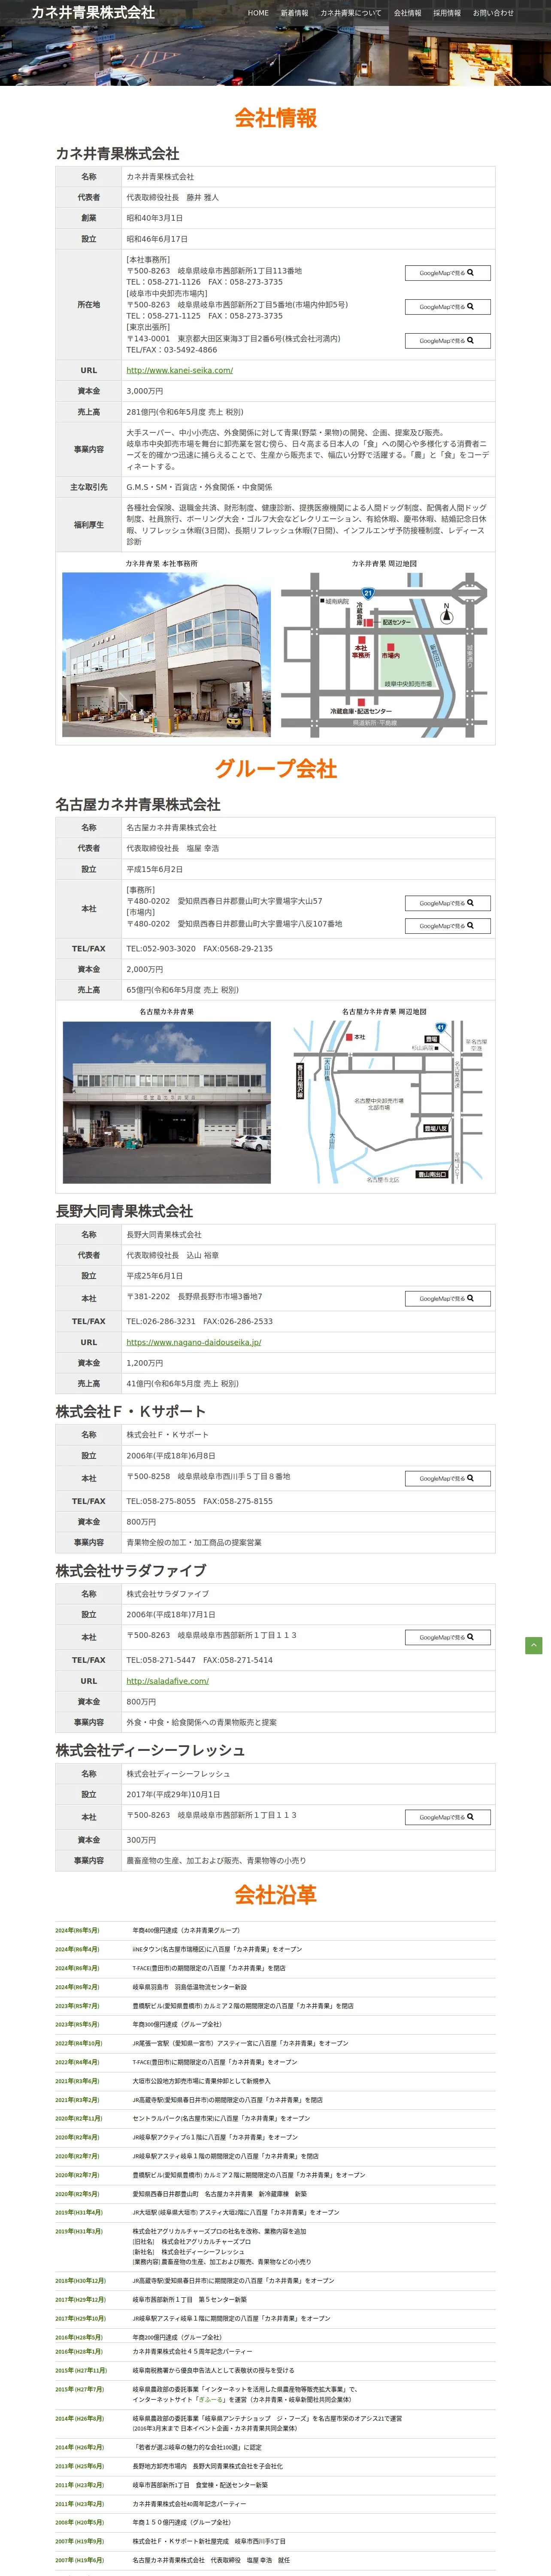
Task: Click the 株式会社ディーシーフレッシュ section heading
Action: [150, 1751]
